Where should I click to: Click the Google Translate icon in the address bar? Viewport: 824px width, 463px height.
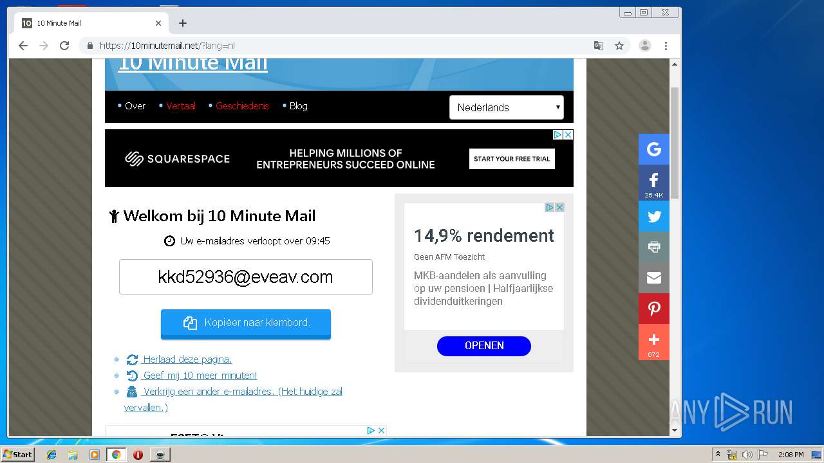coord(599,46)
